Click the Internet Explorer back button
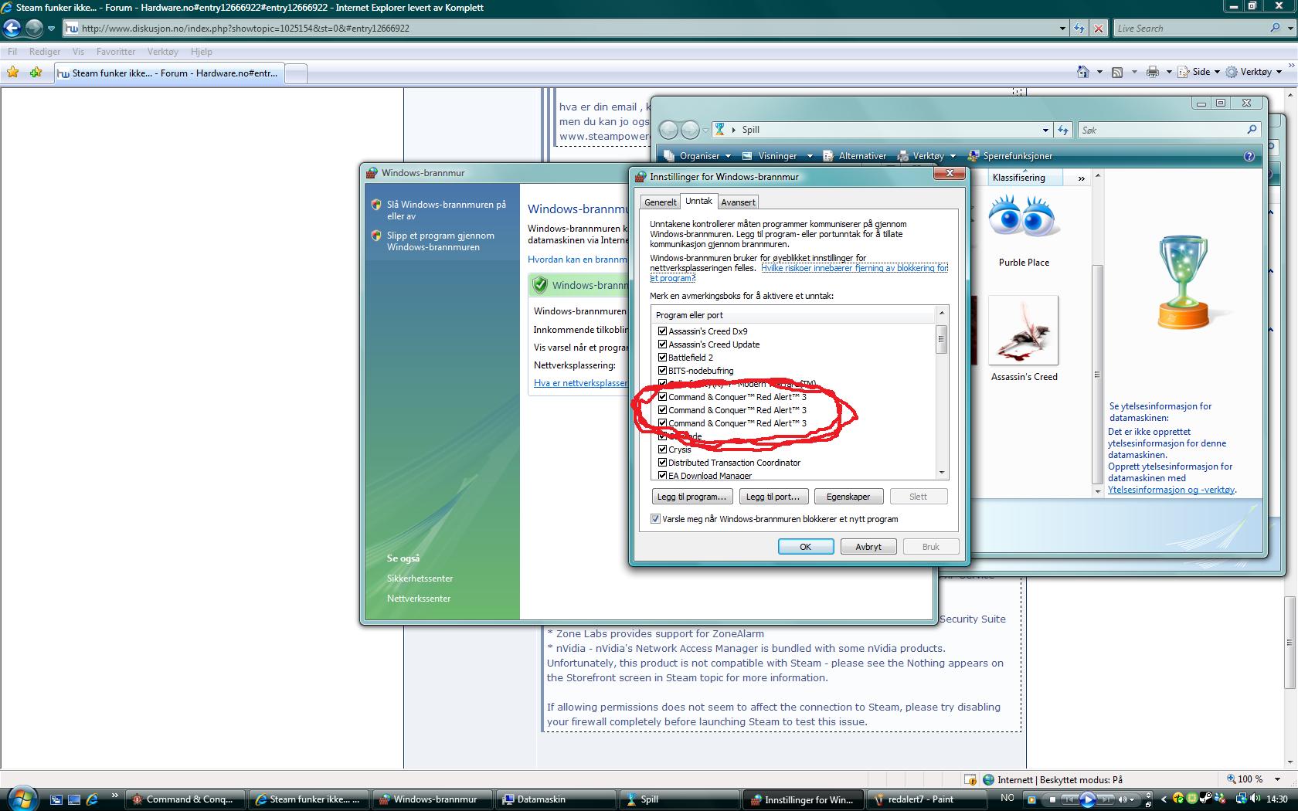 [x=12, y=29]
